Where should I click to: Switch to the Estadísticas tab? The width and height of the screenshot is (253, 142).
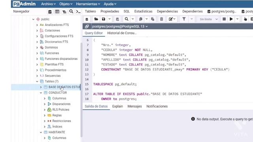[x=143, y=11]
